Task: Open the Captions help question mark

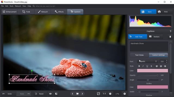Action: click(170, 31)
